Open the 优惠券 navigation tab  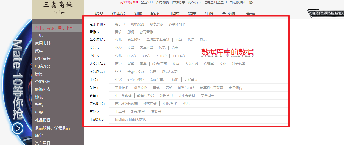119,14
